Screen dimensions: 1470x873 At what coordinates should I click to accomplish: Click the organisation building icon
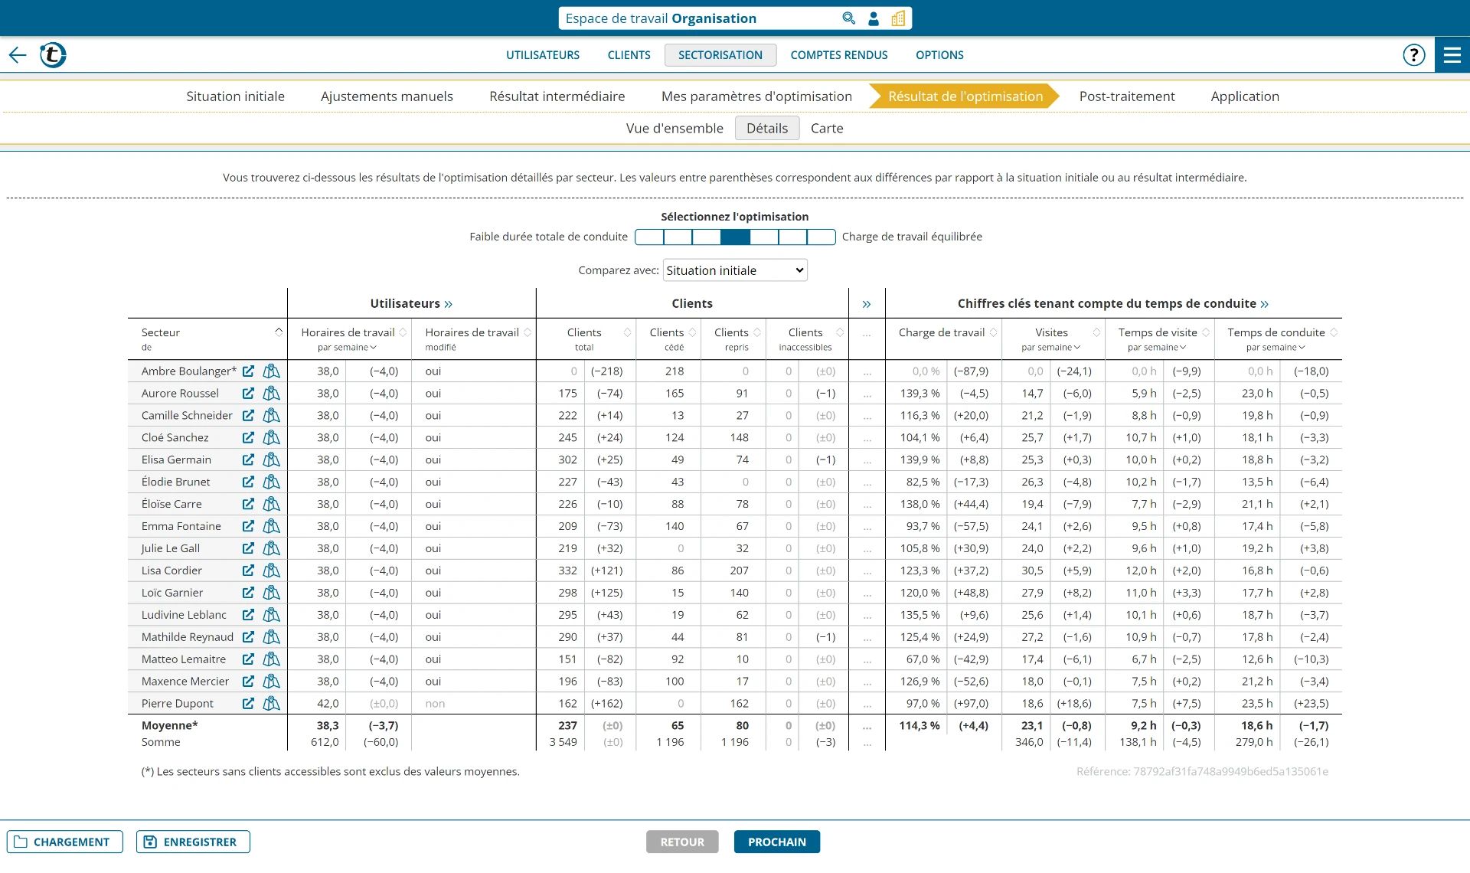pos(898,18)
